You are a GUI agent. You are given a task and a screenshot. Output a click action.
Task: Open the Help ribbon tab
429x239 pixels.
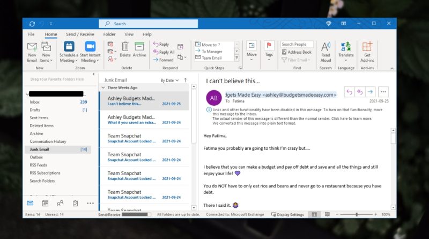click(x=147, y=34)
